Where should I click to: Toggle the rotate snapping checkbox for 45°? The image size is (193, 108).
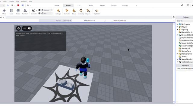pos(40,13)
